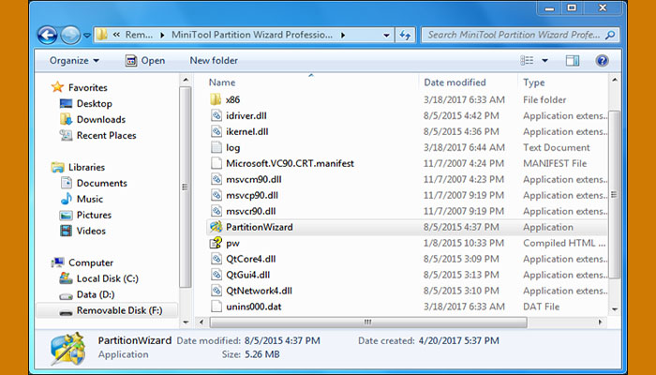656x375 pixels.
Task: Select Microsoft.VC90.CRT.manifest file icon
Action: [x=216, y=163]
